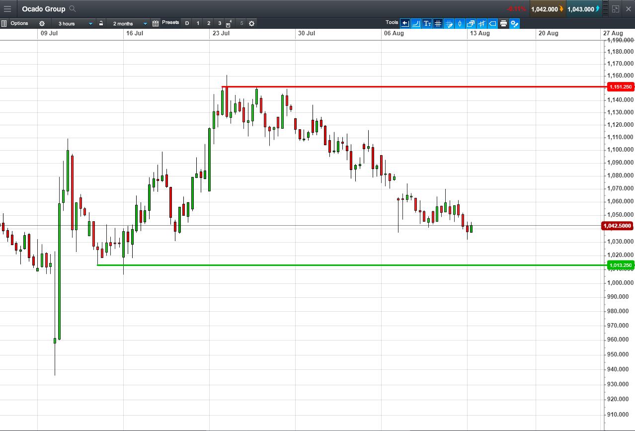Select preset 5
Screen dimensions: 635x431
pos(241,23)
